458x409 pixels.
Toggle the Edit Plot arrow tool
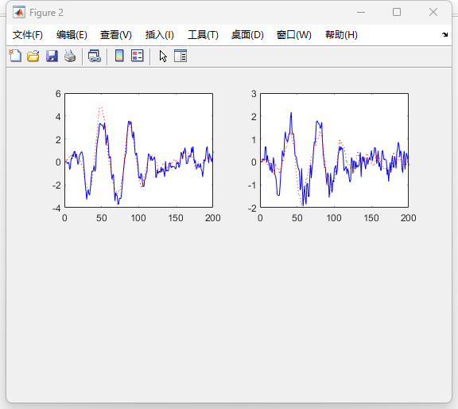coord(163,56)
